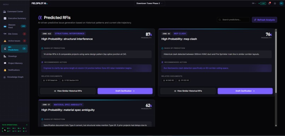View Similar Historical RFIs for MEP clash

pos(188,91)
